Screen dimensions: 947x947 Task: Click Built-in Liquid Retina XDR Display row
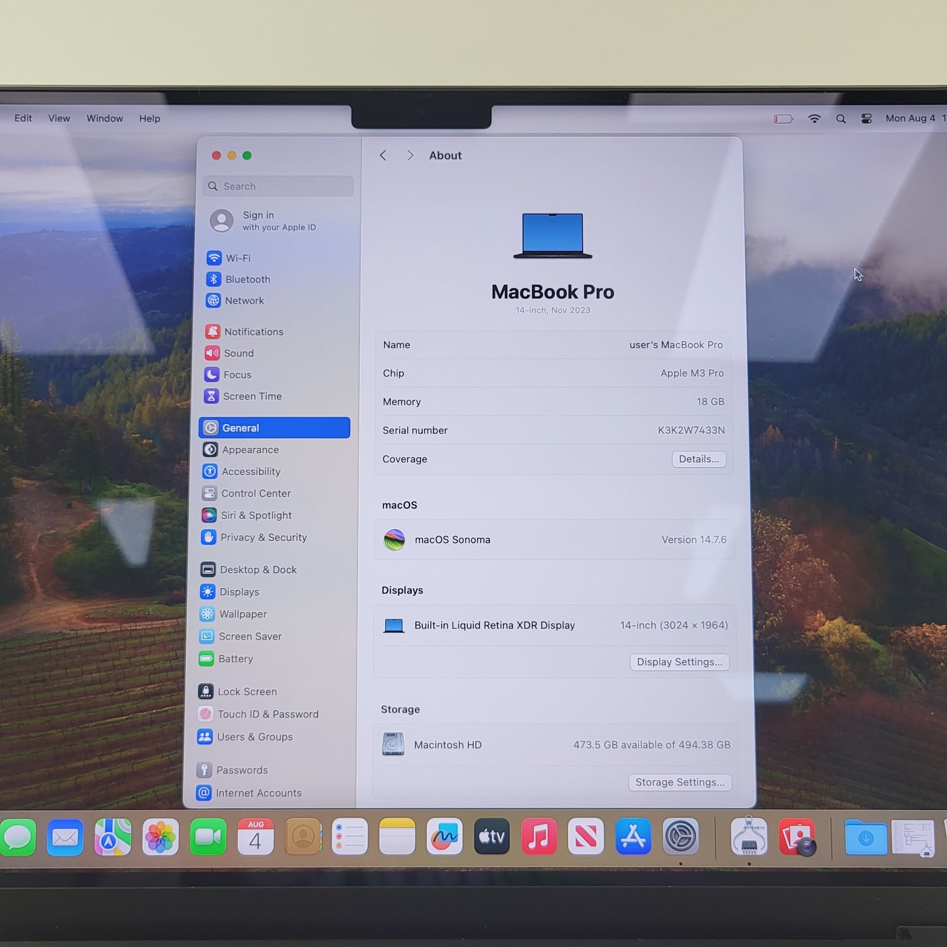[555, 626]
